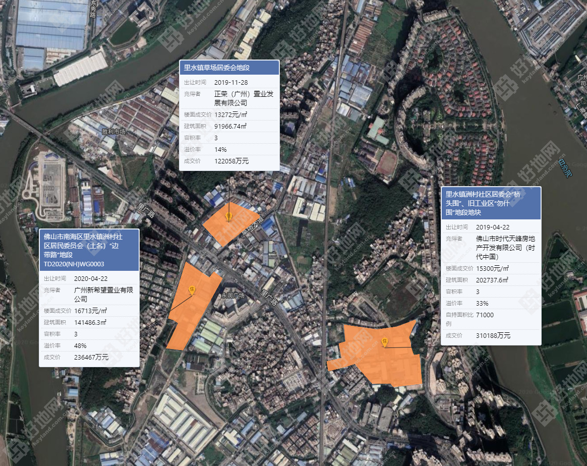
Task: Click the 永润广场 map label
Action: pyautogui.click(x=232, y=296)
